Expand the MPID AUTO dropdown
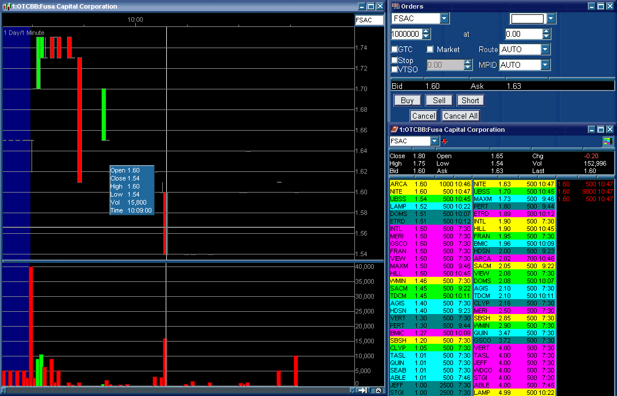617x396 pixels. click(x=545, y=65)
